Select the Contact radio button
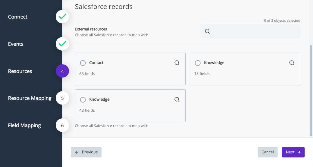The width and height of the screenshot is (313, 167). pos(83,63)
